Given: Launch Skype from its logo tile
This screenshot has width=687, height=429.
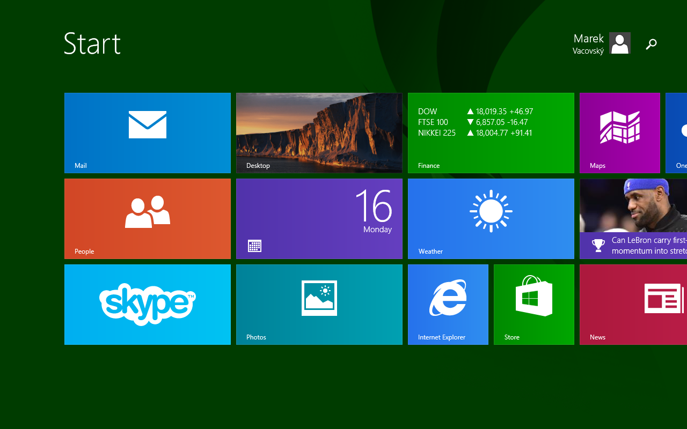Looking at the screenshot, I should [x=148, y=304].
